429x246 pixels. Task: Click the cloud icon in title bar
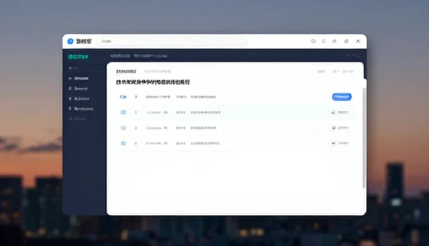(x=313, y=41)
